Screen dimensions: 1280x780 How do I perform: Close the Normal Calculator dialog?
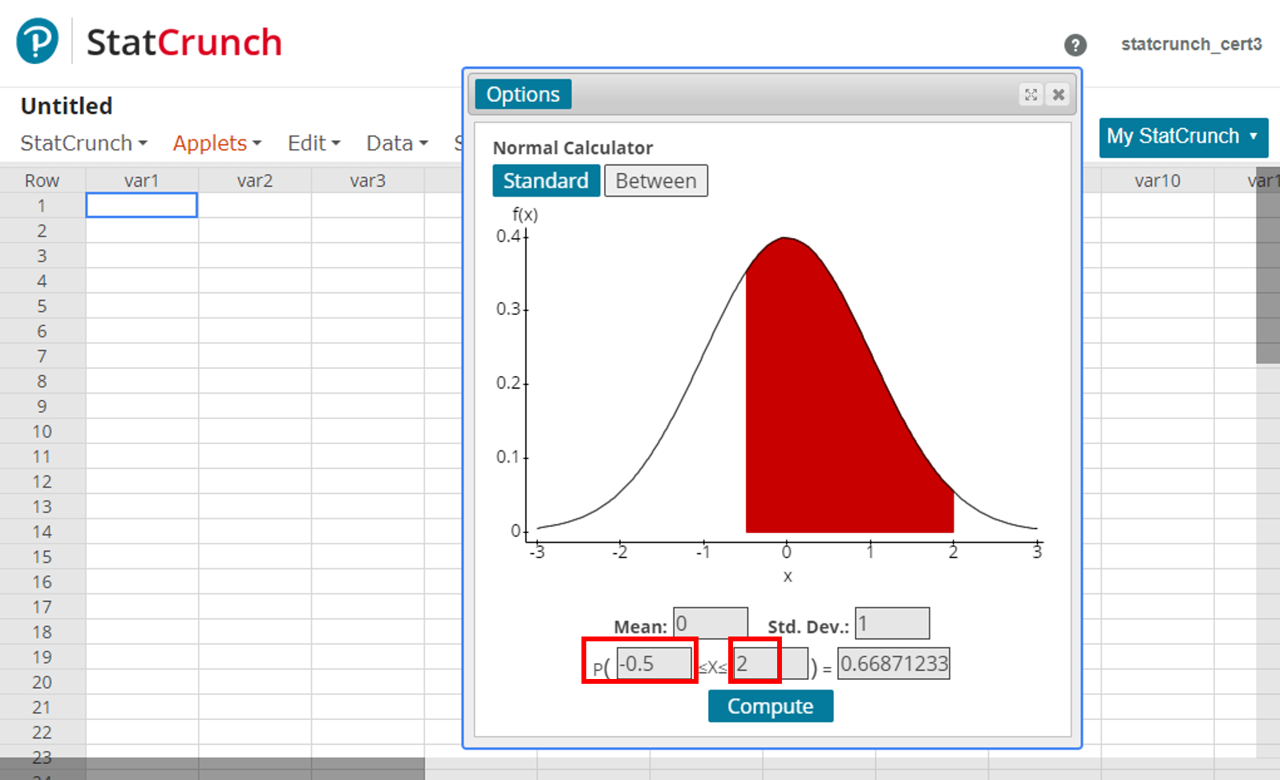coord(1059,95)
